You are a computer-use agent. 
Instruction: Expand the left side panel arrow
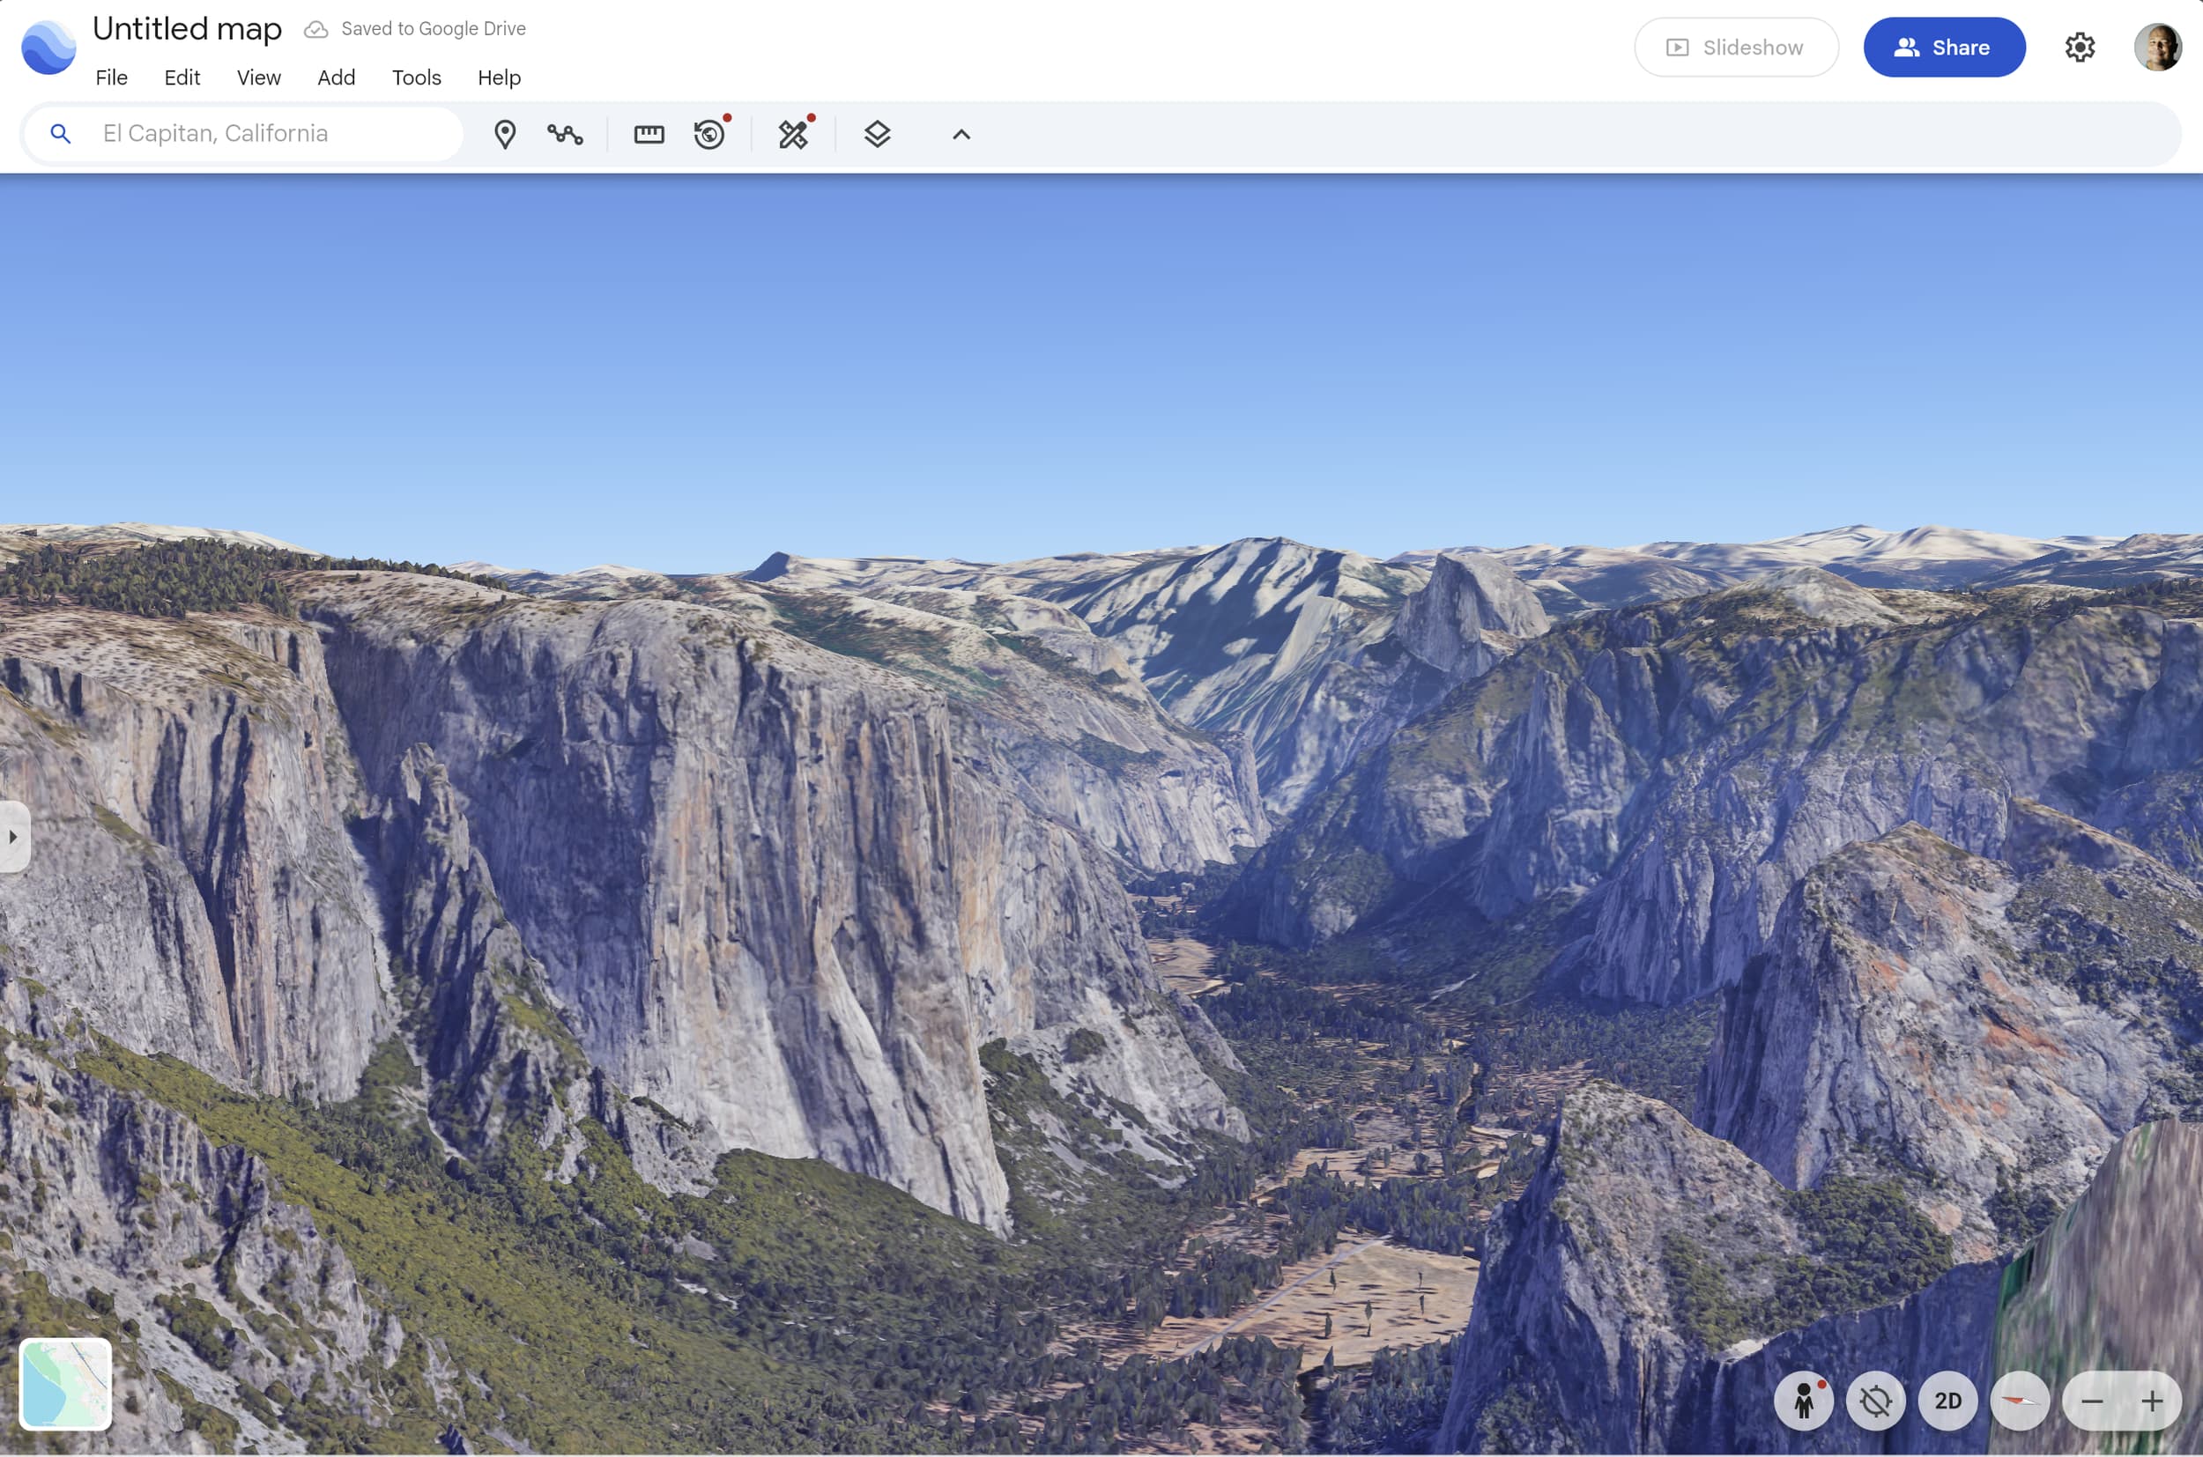(13, 836)
